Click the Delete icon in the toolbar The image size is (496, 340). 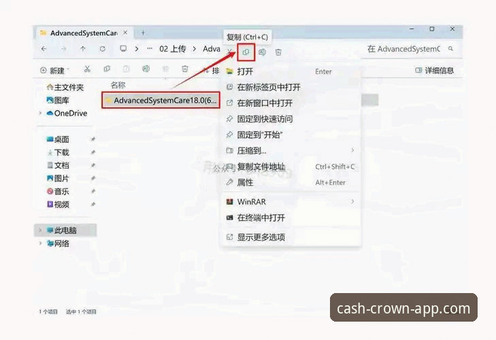pos(185,69)
